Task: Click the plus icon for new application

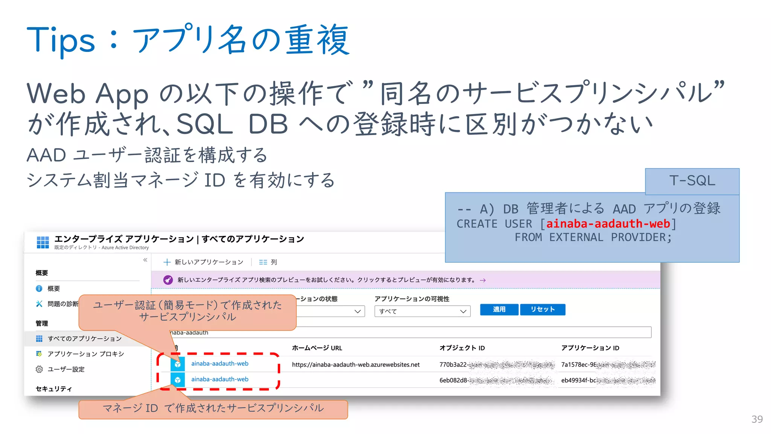Action: (167, 262)
